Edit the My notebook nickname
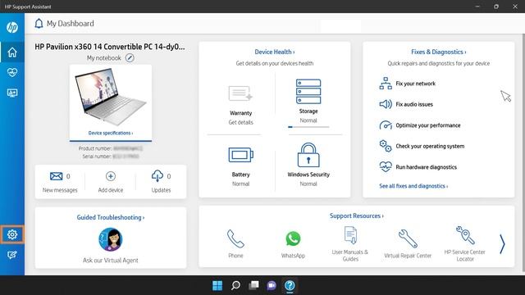Viewport: 525px width, 295px height. 130,58
